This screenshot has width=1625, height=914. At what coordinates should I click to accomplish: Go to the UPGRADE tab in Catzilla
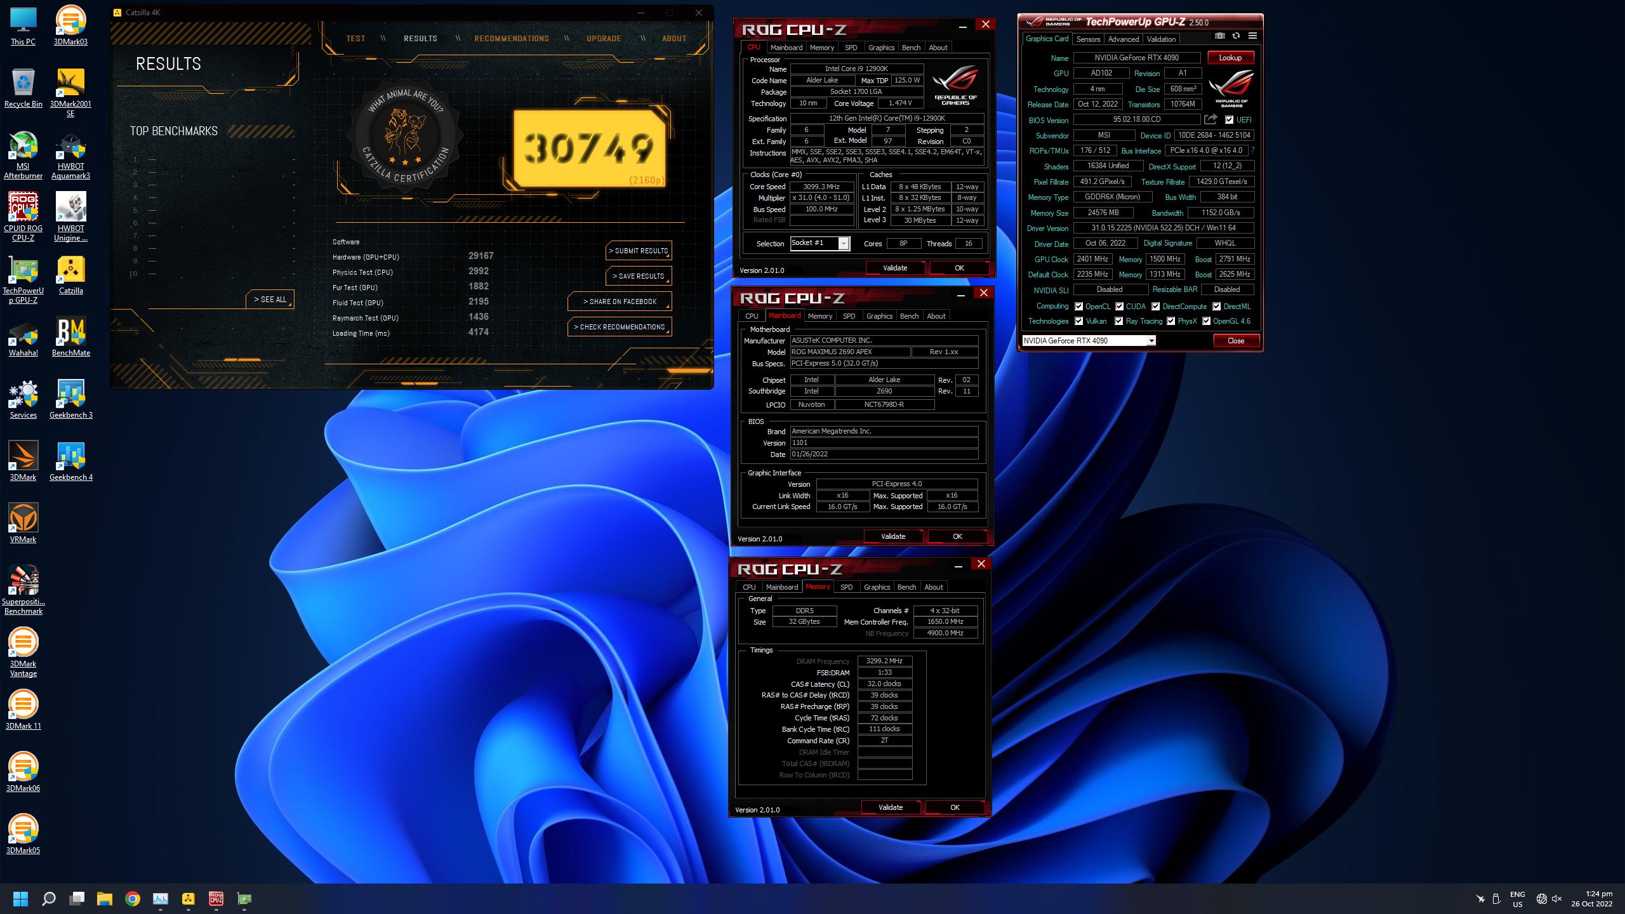point(604,39)
